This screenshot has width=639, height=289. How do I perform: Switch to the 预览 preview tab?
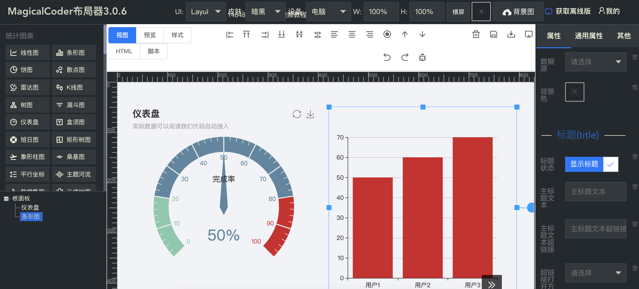[x=150, y=35]
